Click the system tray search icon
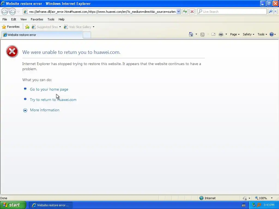 (259, 205)
